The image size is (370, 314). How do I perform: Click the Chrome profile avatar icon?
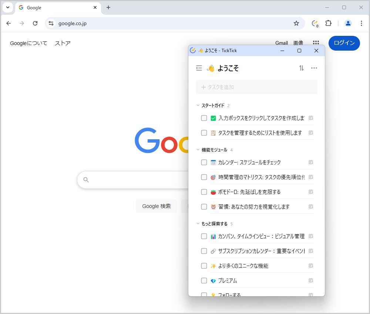348,23
